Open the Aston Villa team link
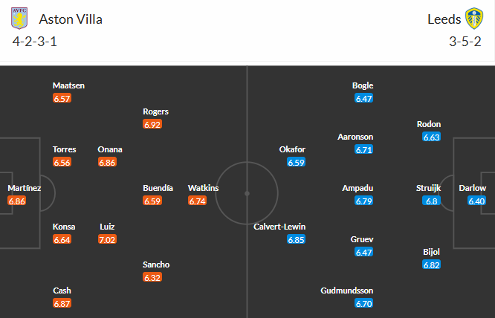Screen dimensions: 495x318 tap(71, 19)
